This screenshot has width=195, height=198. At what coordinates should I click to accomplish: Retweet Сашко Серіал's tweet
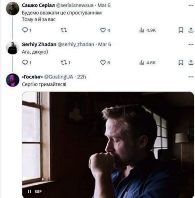click(64, 30)
